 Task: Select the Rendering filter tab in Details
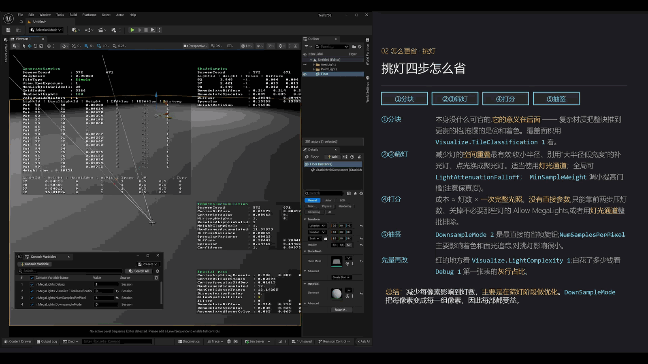[x=345, y=206]
